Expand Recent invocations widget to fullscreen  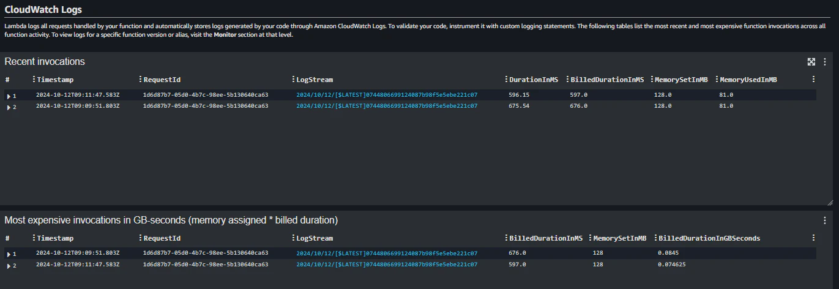point(811,62)
